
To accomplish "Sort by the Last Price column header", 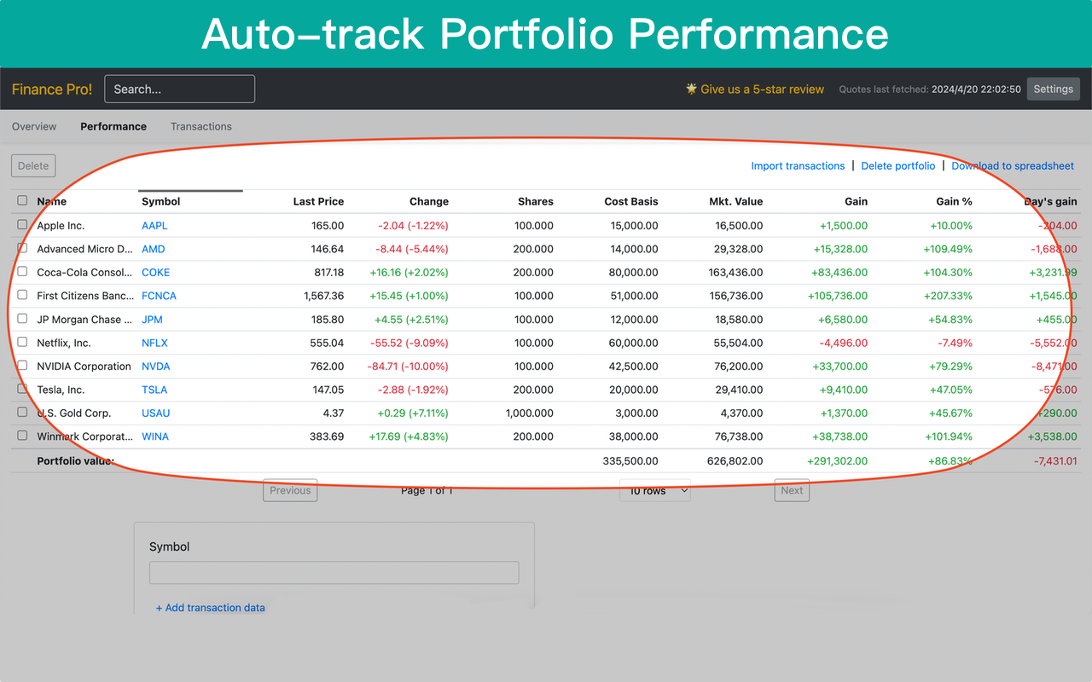I will click(x=318, y=201).
